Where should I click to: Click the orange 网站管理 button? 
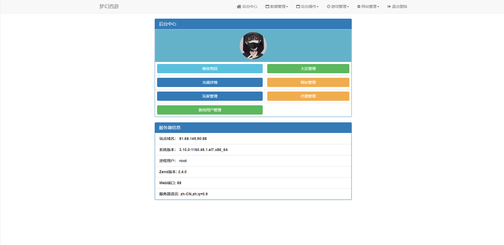[308, 82]
